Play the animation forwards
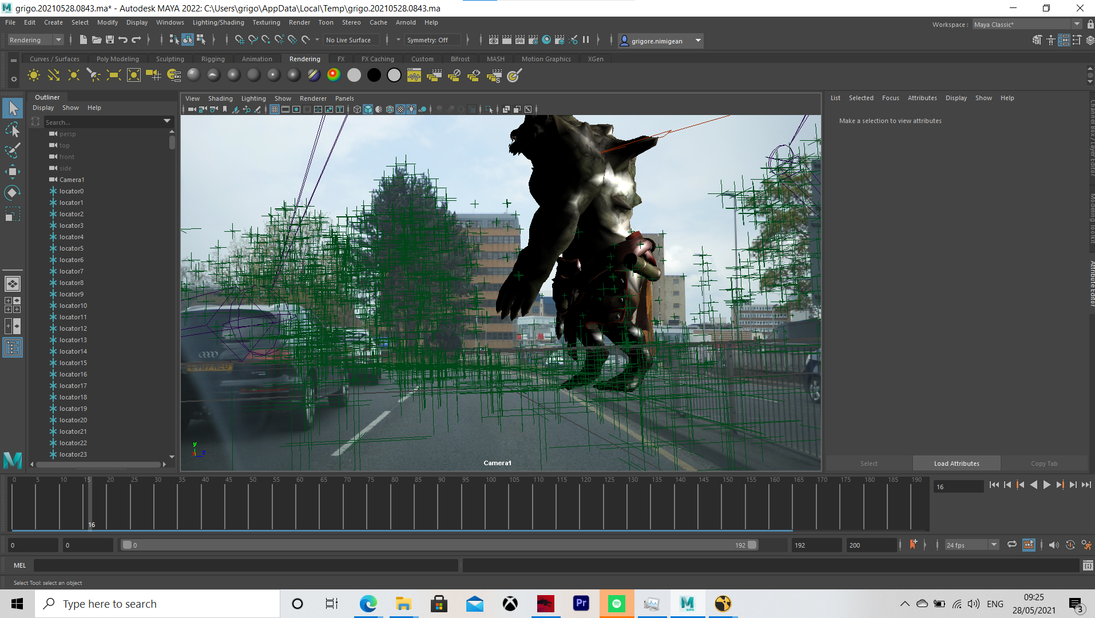The image size is (1095, 618). [x=1046, y=485]
